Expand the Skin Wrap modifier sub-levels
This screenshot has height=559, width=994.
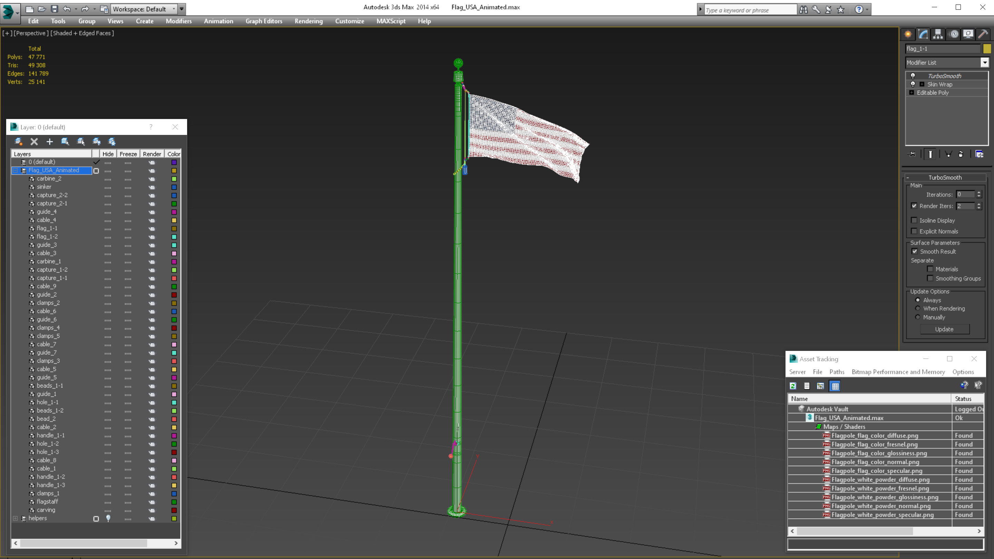coord(922,84)
